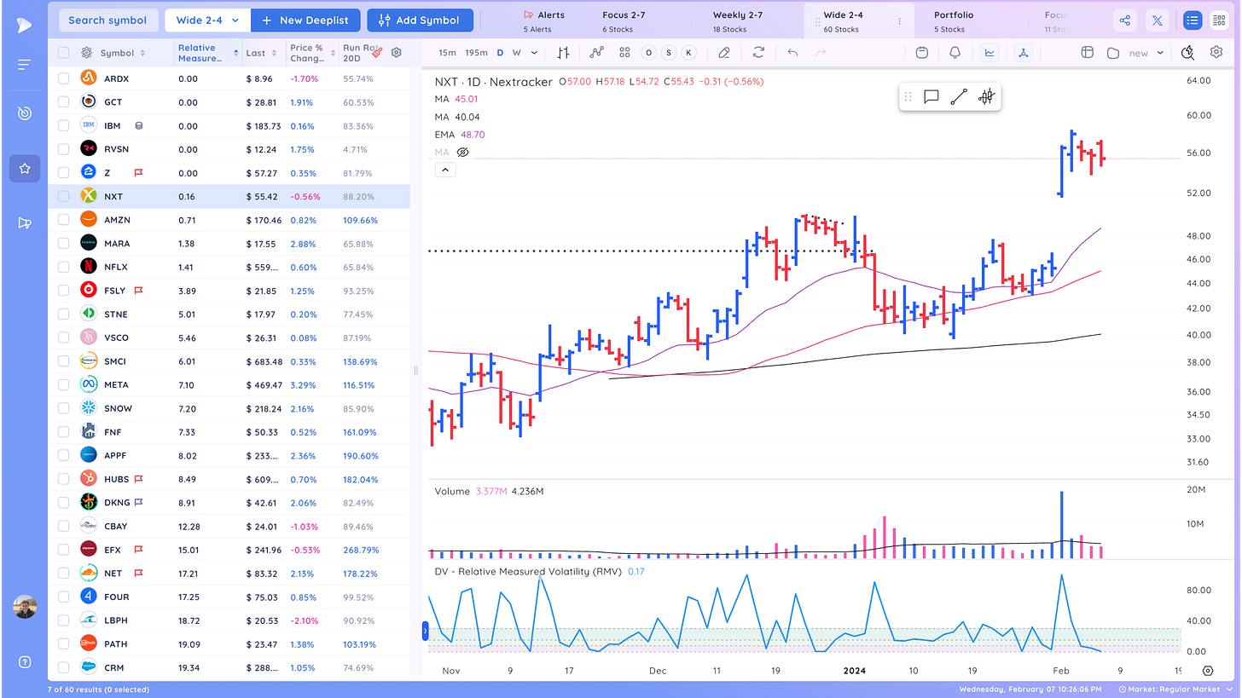Click the candlestick measure tool icon
The height and width of the screenshot is (698, 1242).
pyautogui.click(x=986, y=97)
